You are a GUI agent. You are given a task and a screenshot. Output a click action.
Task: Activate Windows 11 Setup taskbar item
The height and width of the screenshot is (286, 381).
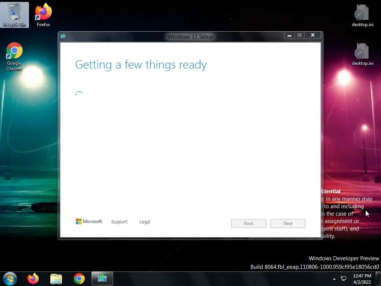pos(102,279)
